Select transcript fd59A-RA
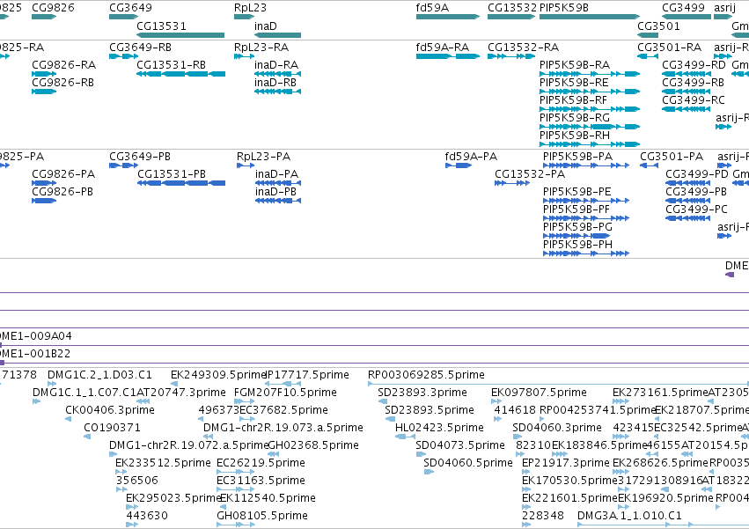 (x=448, y=56)
